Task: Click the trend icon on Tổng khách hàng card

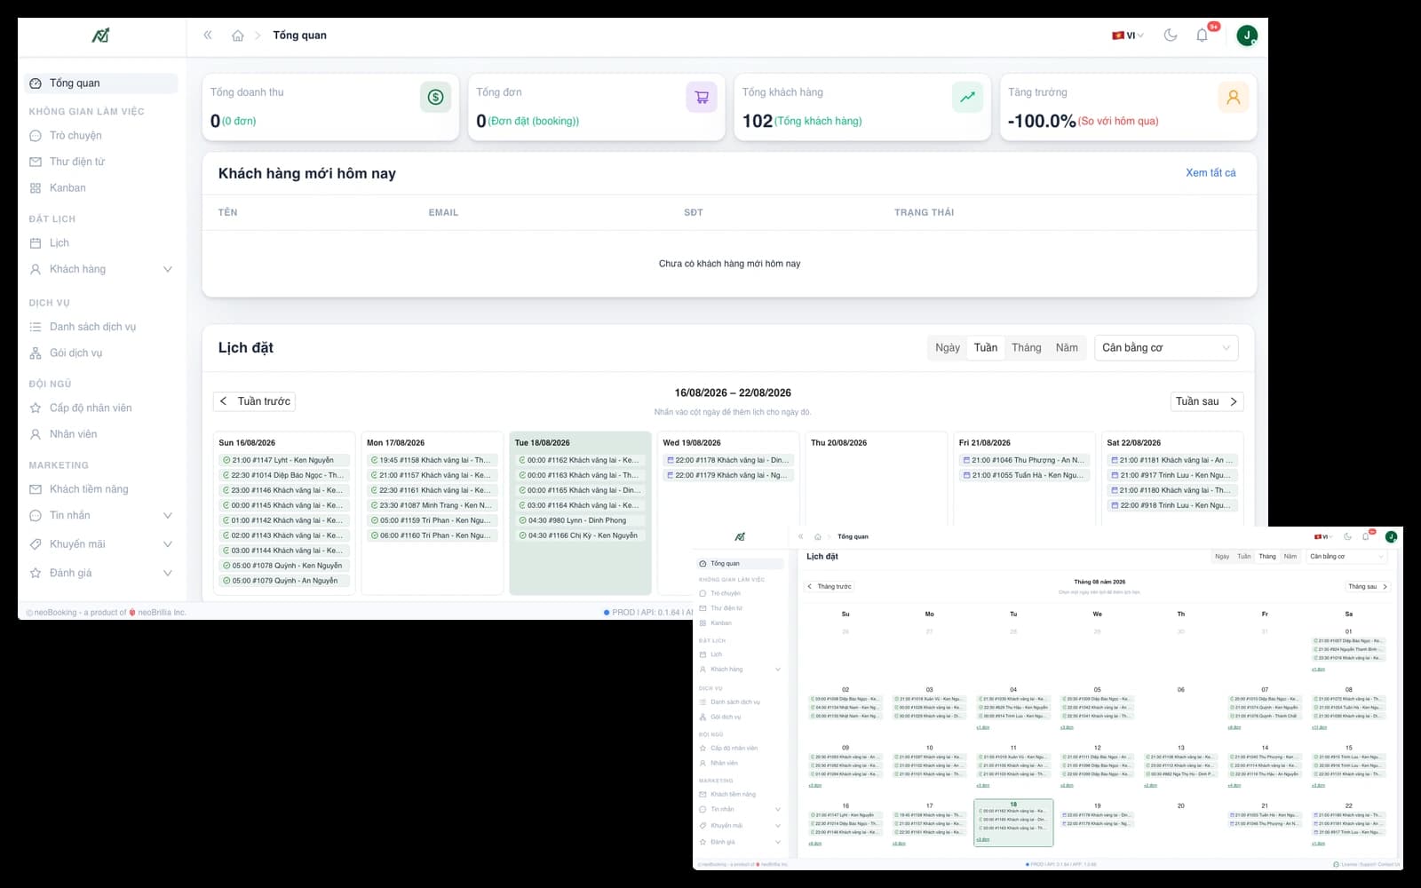Action: click(967, 97)
